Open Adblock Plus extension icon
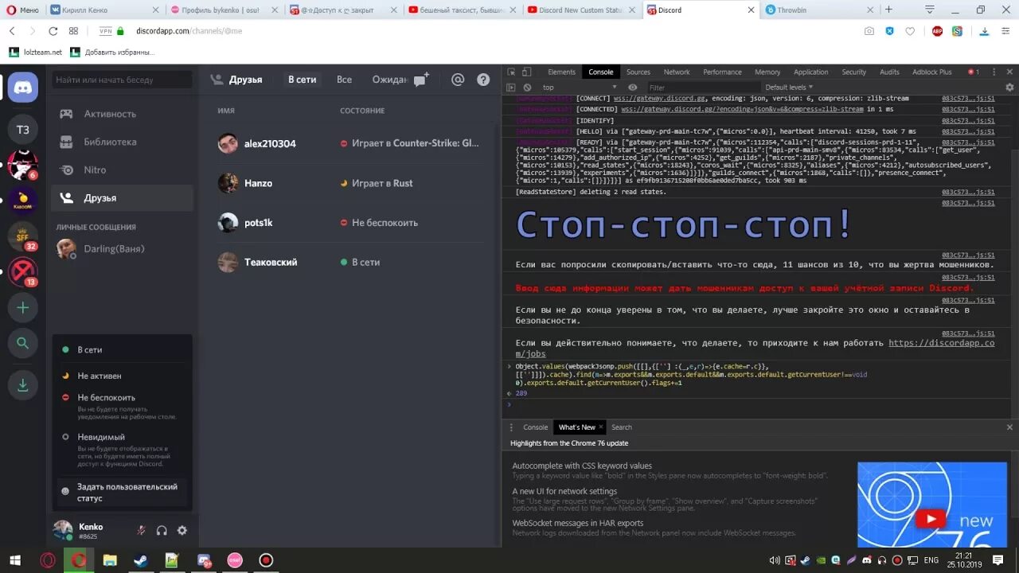 click(935, 31)
